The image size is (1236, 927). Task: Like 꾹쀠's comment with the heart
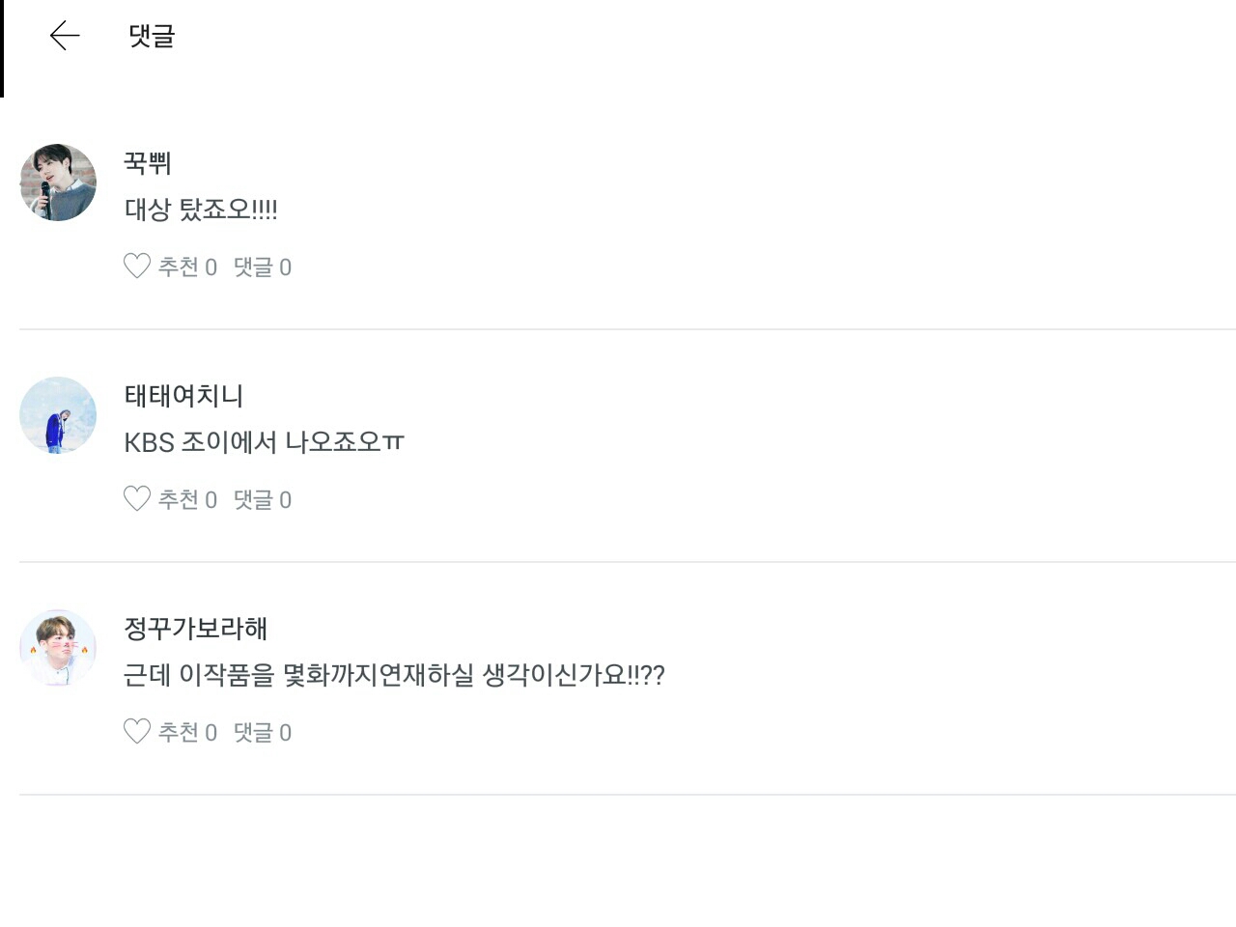coord(137,266)
